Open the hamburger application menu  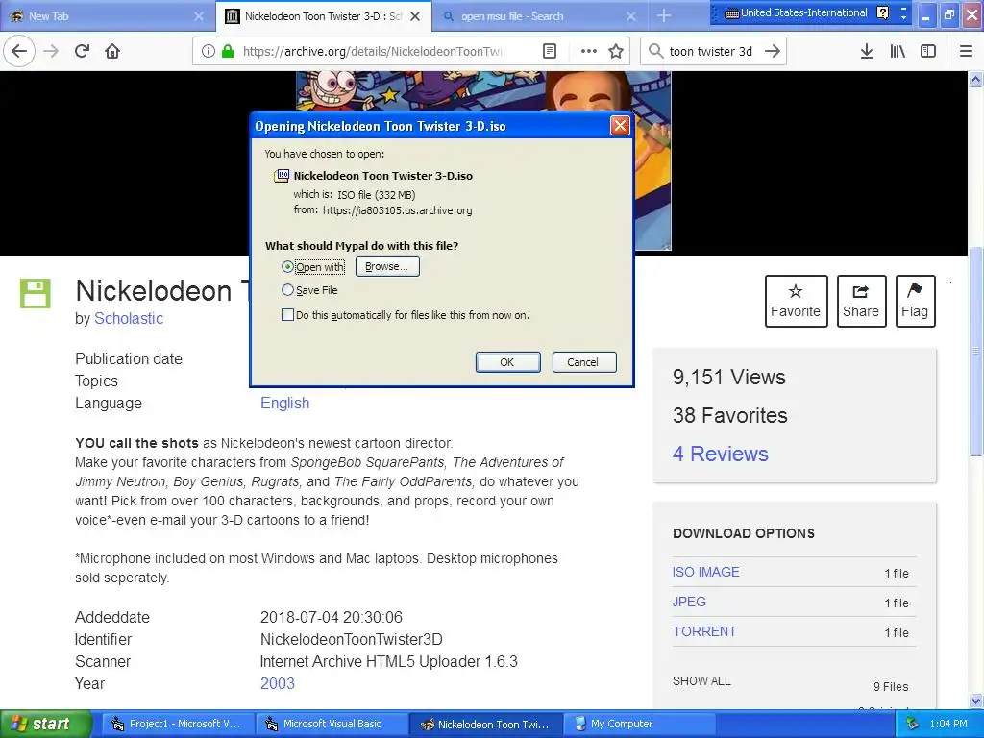point(966,51)
